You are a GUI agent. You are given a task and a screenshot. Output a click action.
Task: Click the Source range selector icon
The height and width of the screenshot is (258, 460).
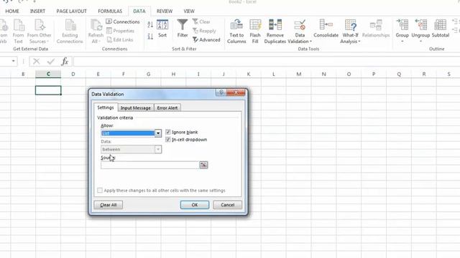coord(203,166)
